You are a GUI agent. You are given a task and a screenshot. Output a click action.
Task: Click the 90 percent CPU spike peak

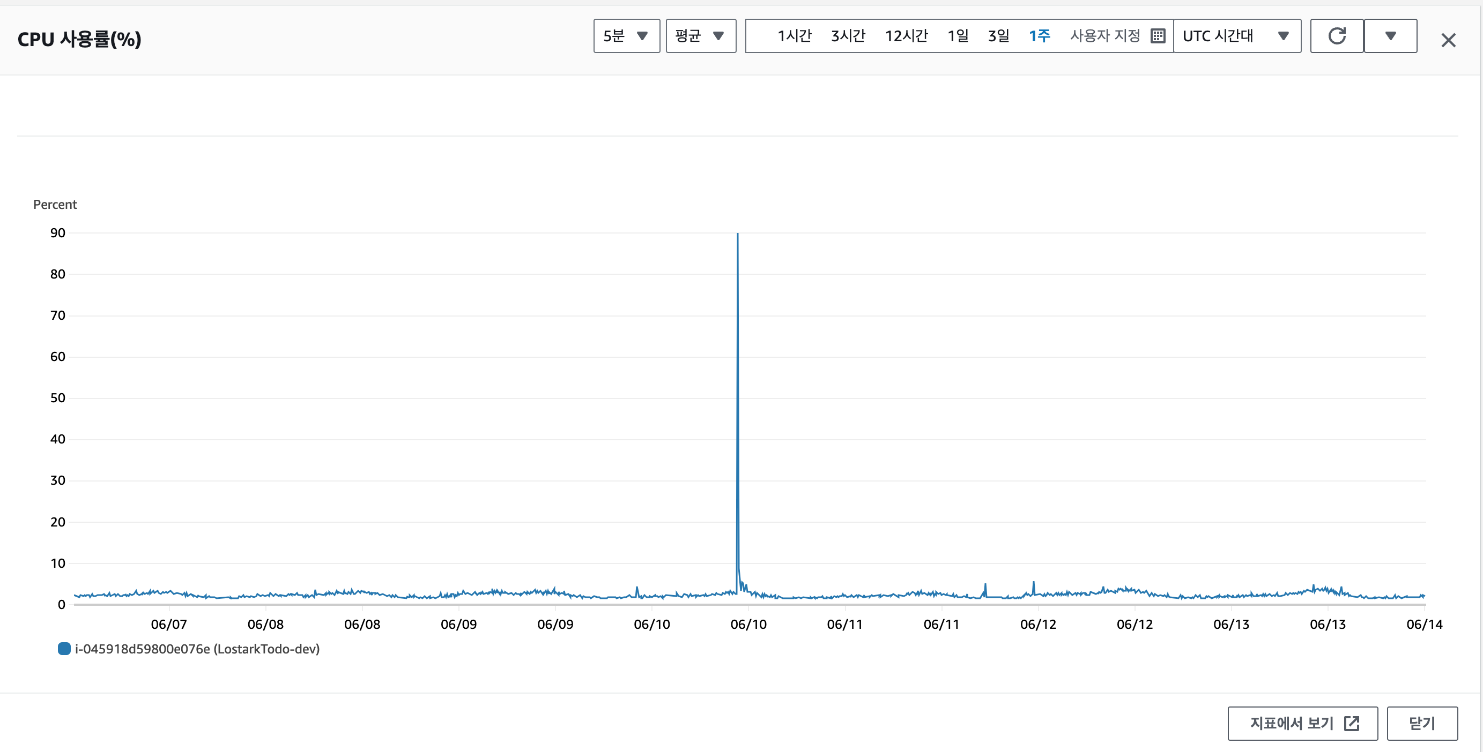tap(737, 234)
